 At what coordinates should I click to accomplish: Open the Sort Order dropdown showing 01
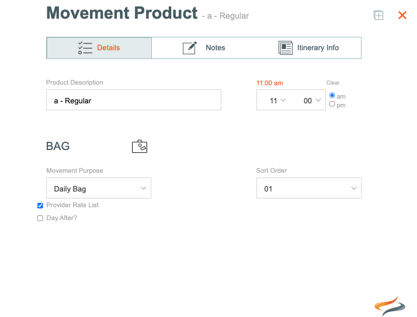click(309, 188)
